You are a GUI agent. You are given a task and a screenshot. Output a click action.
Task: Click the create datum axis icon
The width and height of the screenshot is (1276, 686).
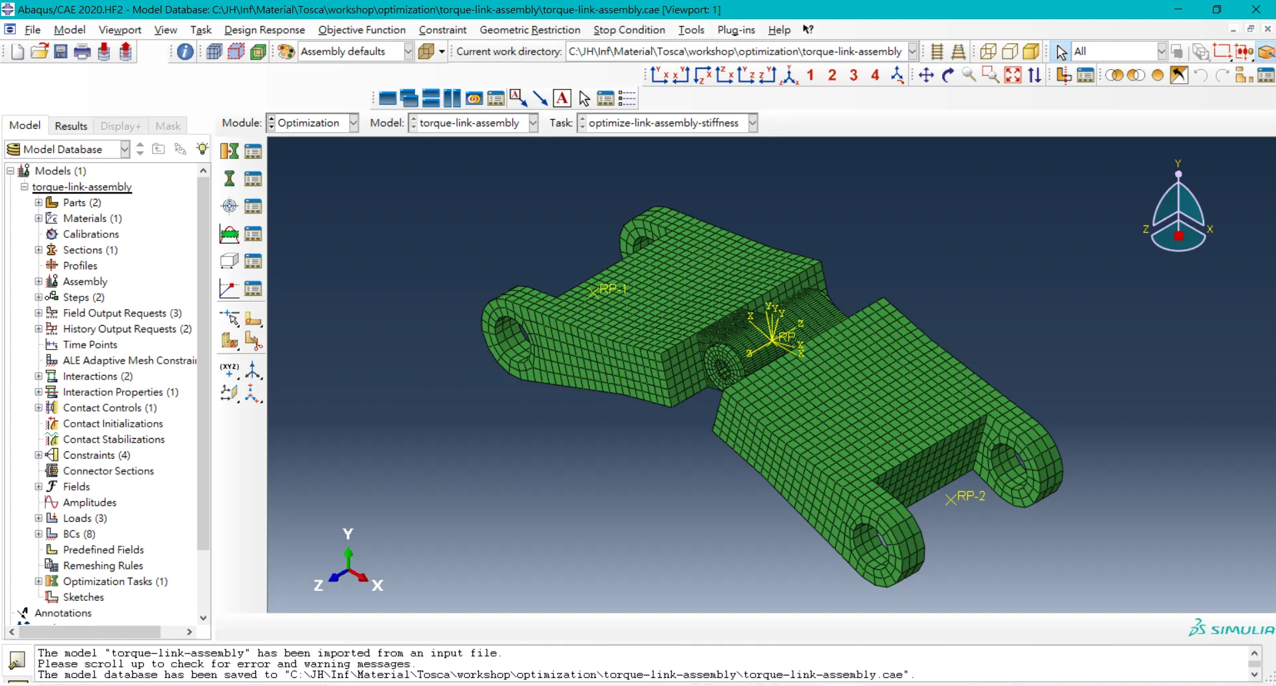click(x=253, y=370)
